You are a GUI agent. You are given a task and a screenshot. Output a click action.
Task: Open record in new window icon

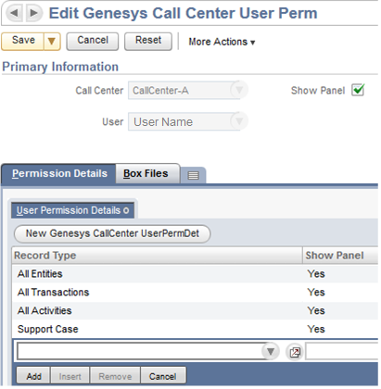coord(295,352)
